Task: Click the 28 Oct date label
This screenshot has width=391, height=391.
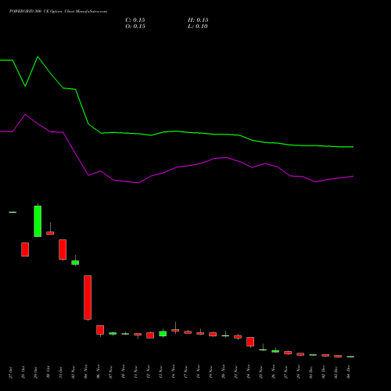Action: [23, 372]
